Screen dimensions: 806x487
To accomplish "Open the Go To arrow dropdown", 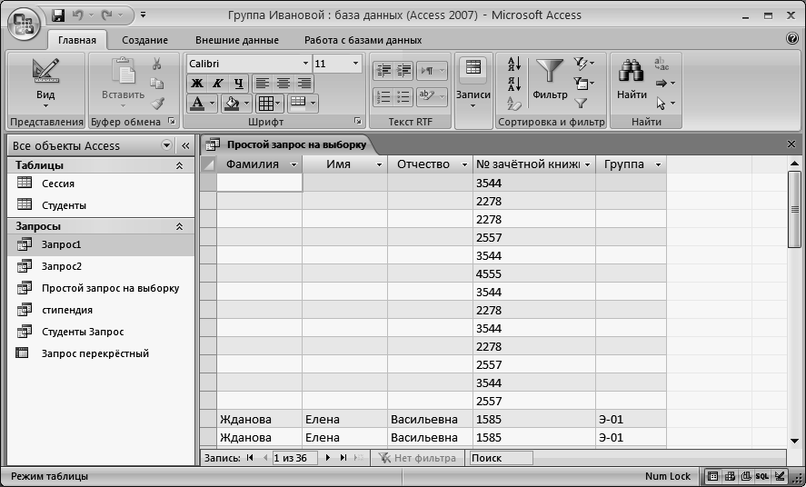I will pyautogui.click(x=666, y=84).
